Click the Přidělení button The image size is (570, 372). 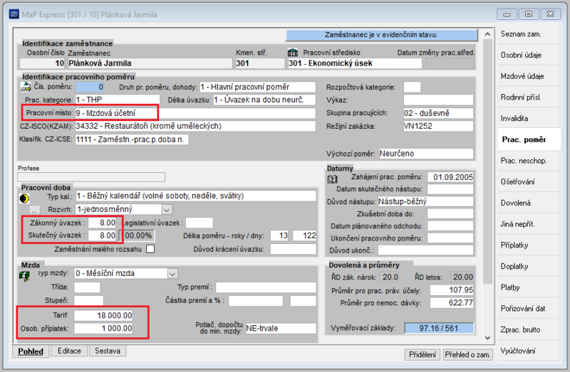(423, 355)
